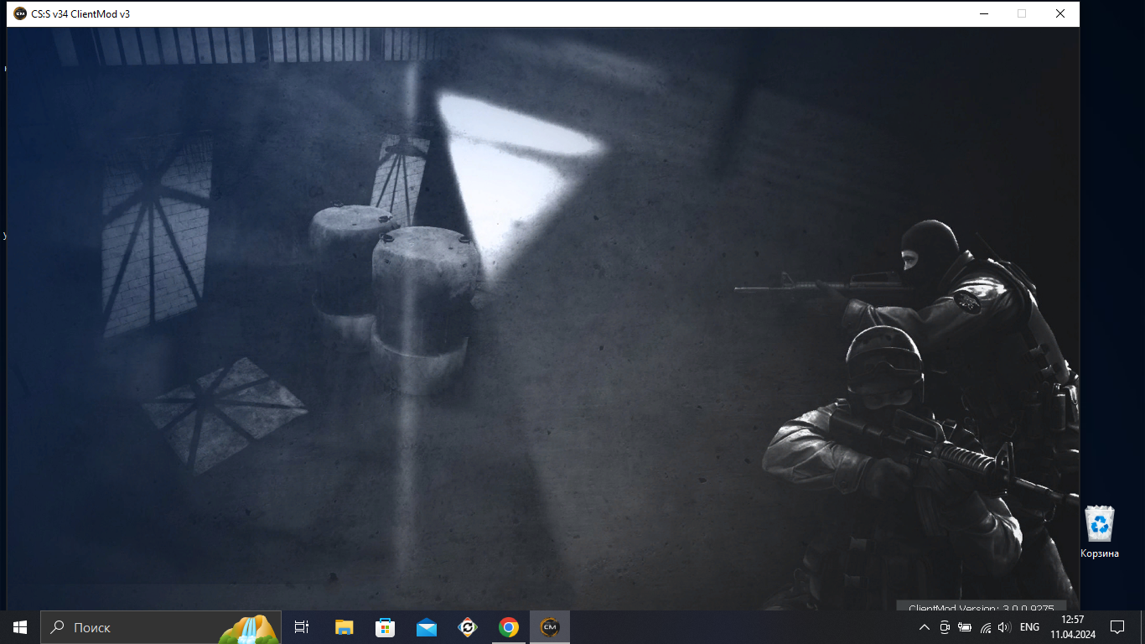1145x644 pixels.
Task: Open Task View from the taskbar
Action: tap(302, 627)
